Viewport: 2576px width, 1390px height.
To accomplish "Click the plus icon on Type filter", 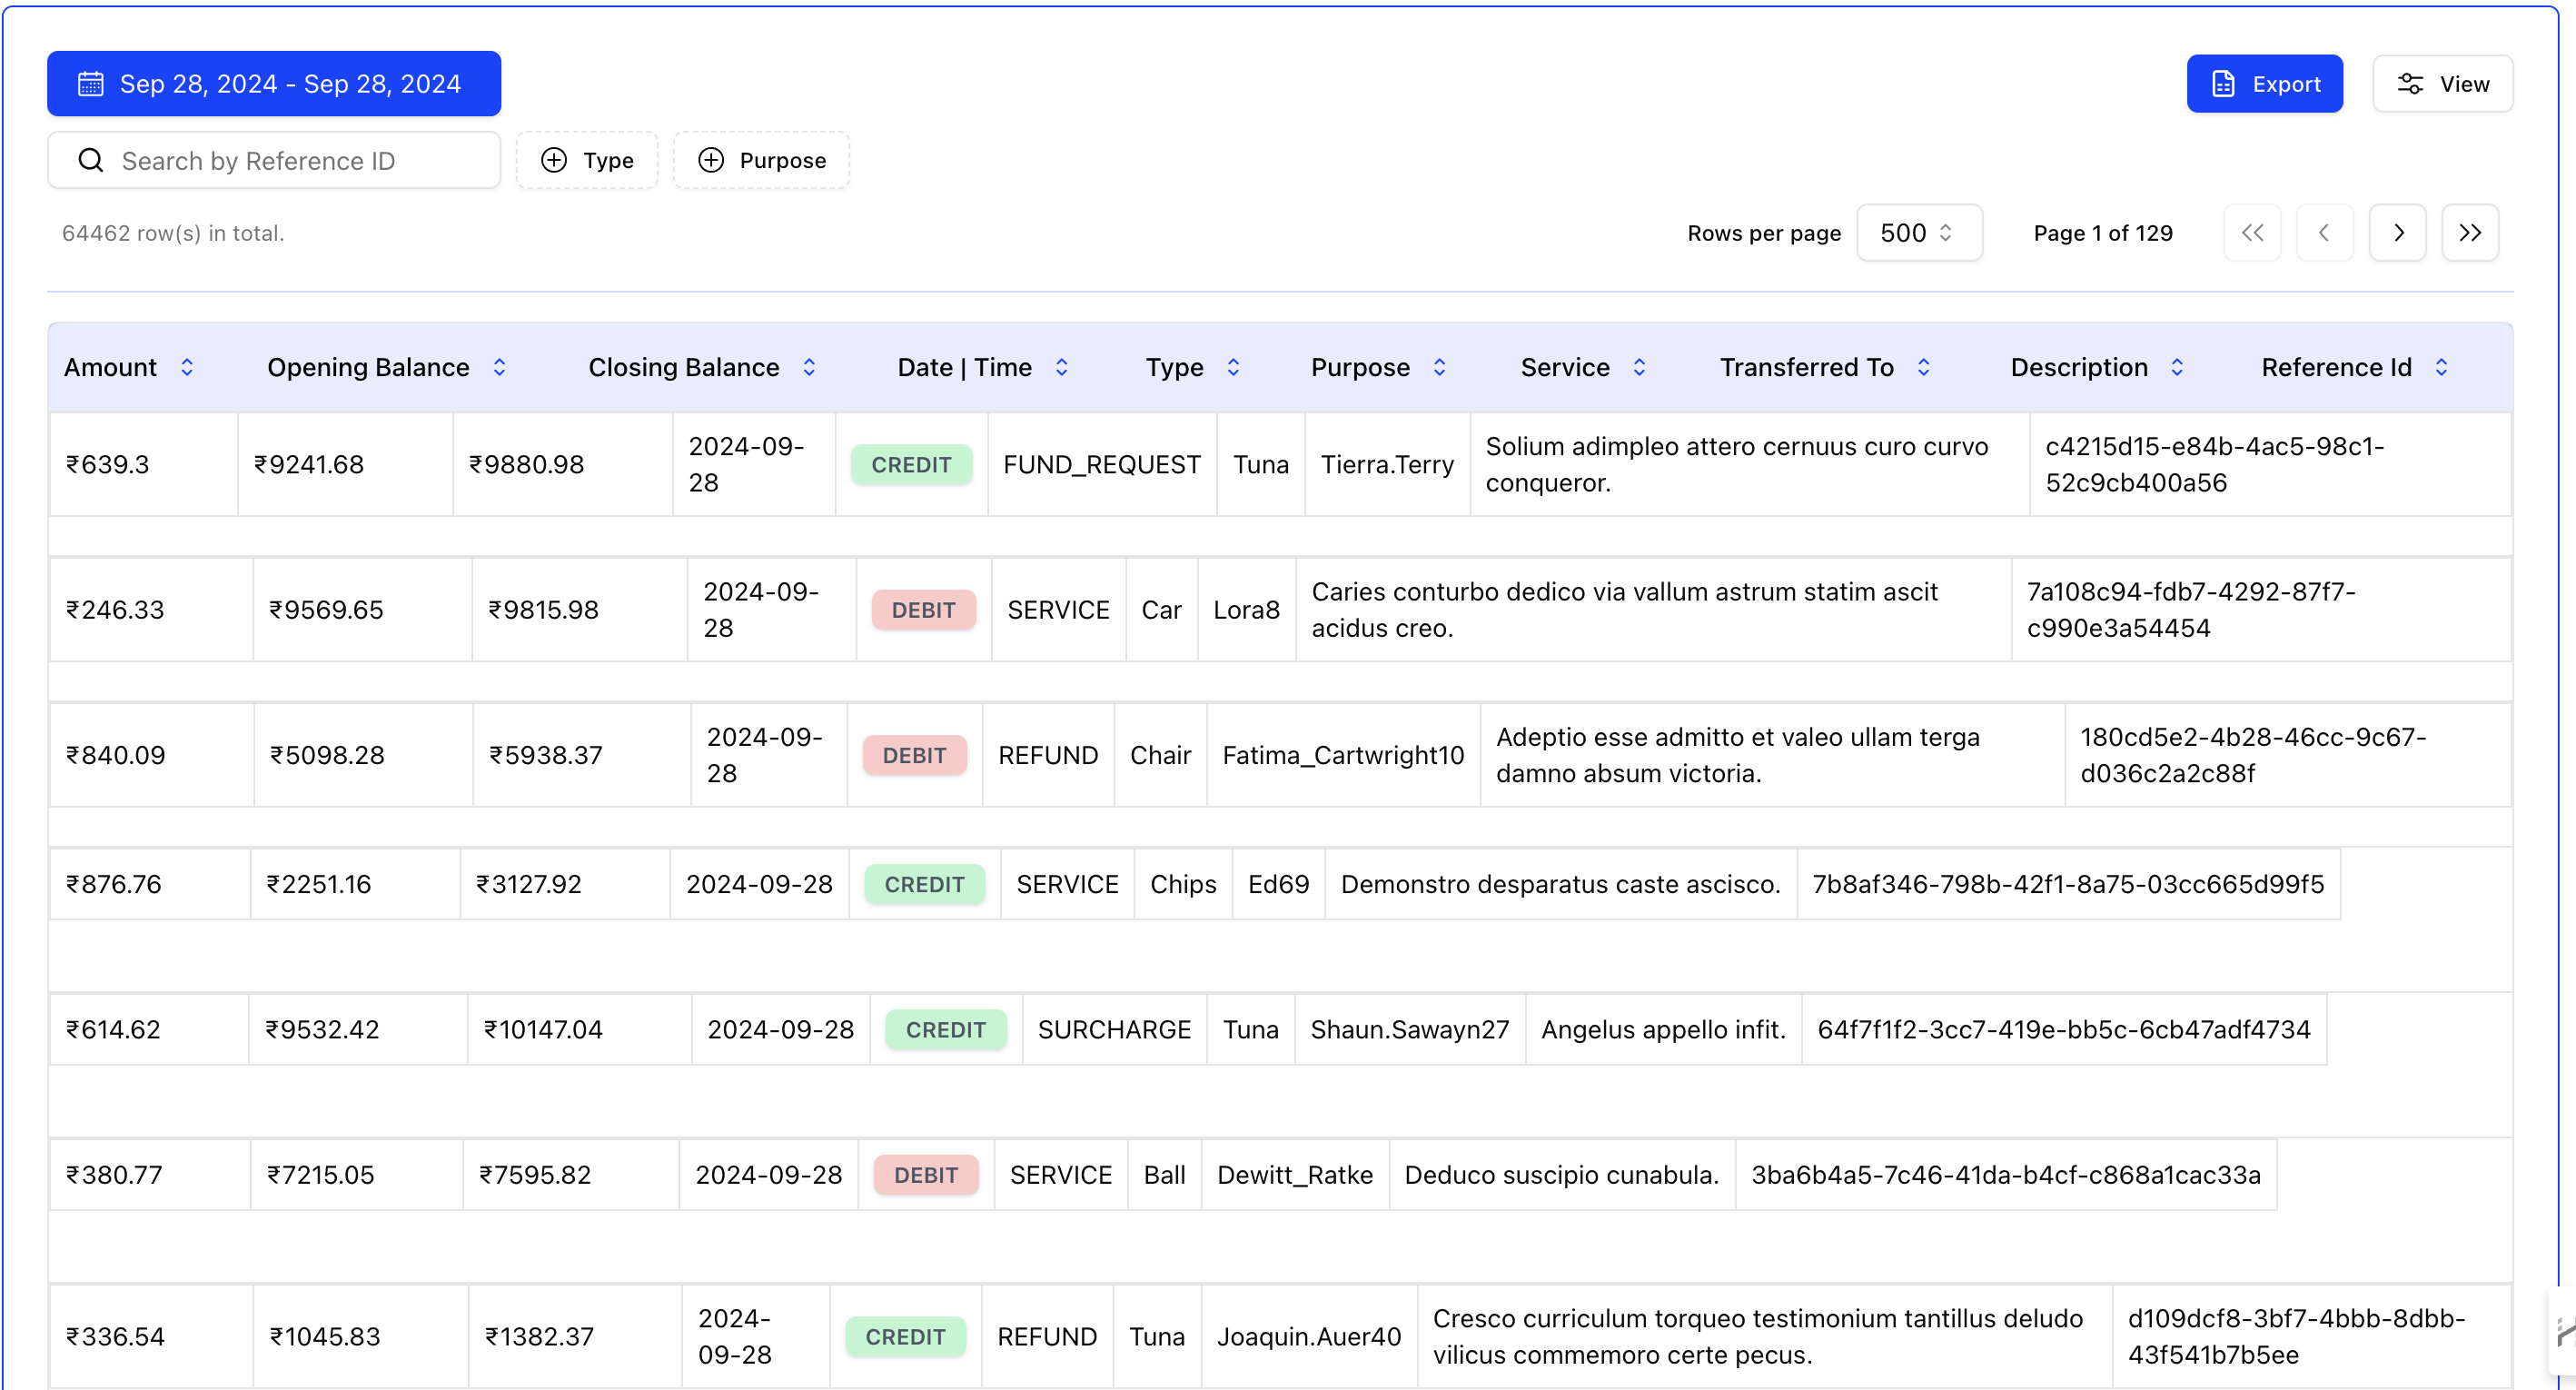I will [x=554, y=161].
